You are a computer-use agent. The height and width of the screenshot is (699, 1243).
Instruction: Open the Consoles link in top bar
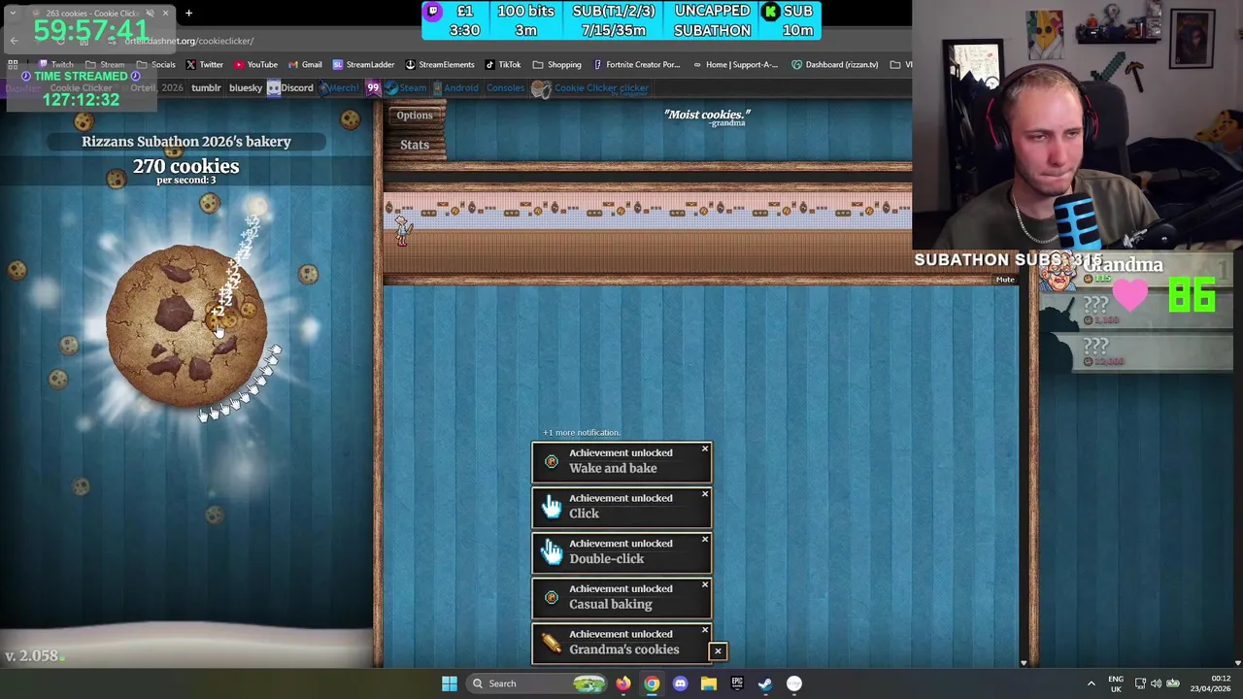pyautogui.click(x=505, y=88)
